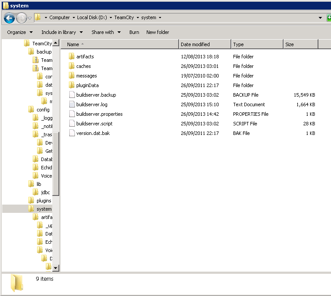
Task: Expand the system breadcrumb dropdown arrow
Action: pos(160,18)
